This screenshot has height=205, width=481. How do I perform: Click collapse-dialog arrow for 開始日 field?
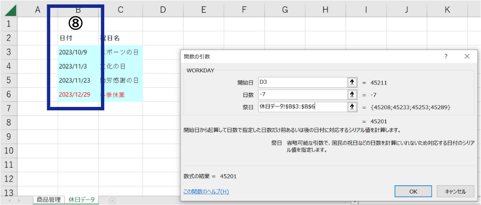(352, 82)
